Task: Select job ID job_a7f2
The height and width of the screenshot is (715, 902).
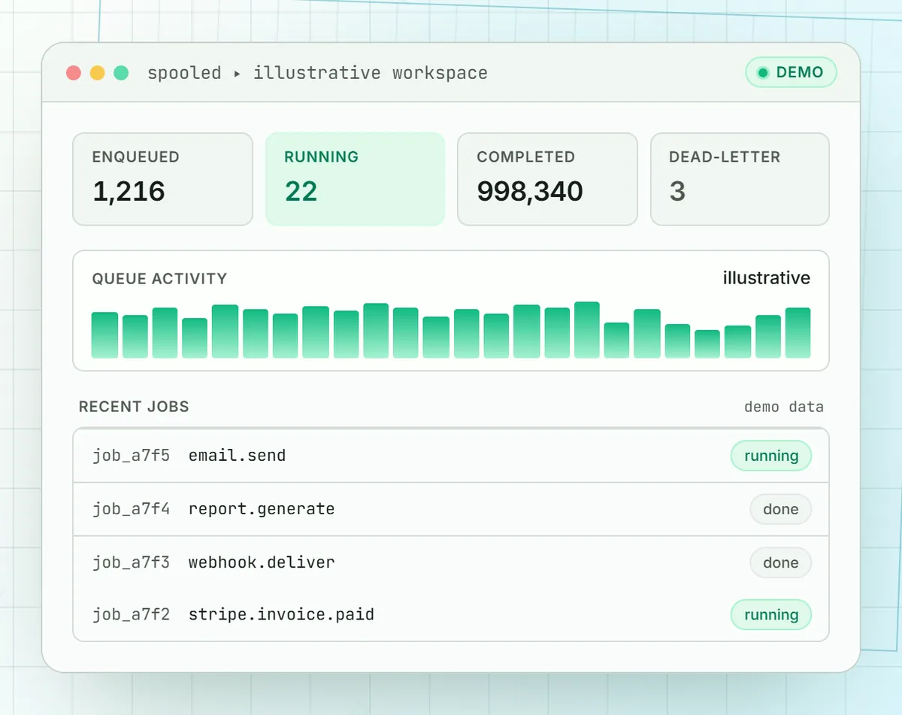Action: pos(131,615)
